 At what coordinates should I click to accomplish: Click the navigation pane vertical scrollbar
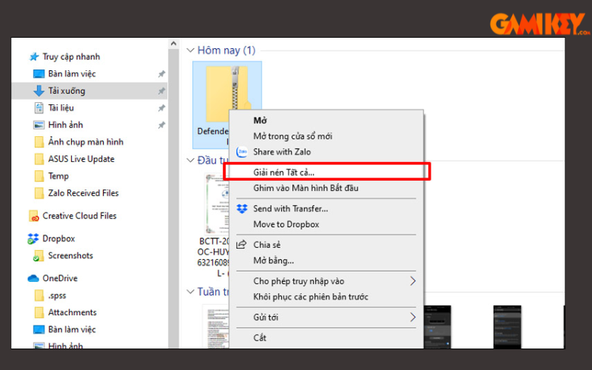[173, 198]
